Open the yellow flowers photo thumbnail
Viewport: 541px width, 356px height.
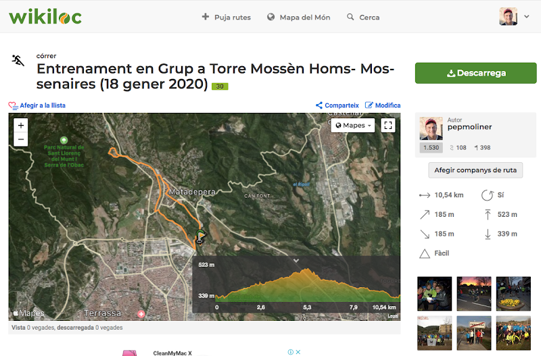tap(513, 294)
